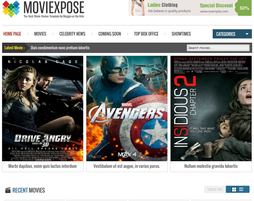Image resolution: width=254 pixels, height=201 pixels.
Task: Open the Categories menu button
Action: [232, 34]
